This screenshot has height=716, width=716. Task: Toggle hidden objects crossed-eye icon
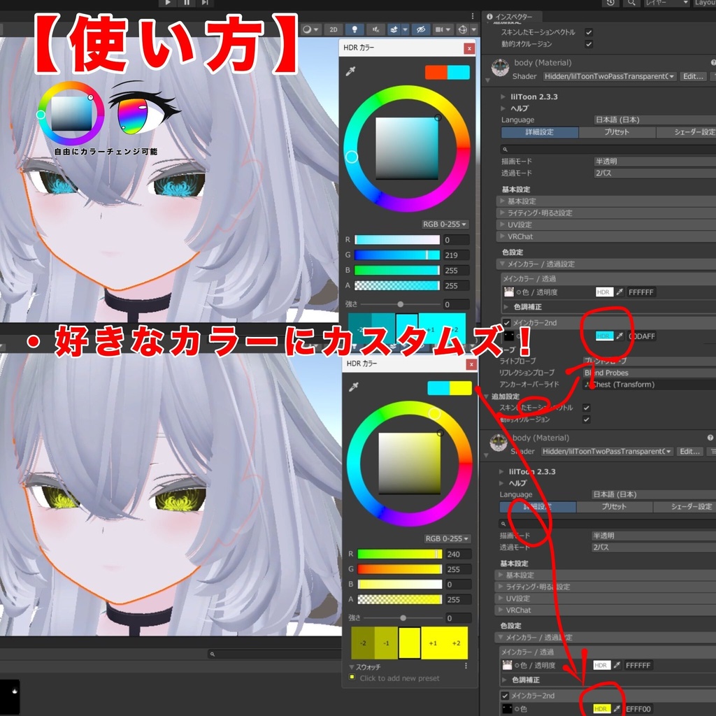coord(420,29)
